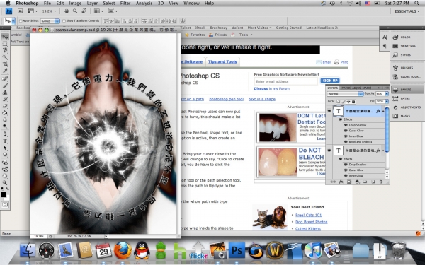Follow the 'text in a shape' link
Screen dimensions: 425x265
click(x=262, y=99)
